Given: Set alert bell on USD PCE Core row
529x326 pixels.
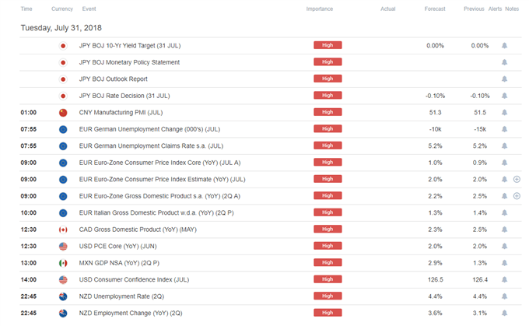Looking at the screenshot, I should pos(504,246).
